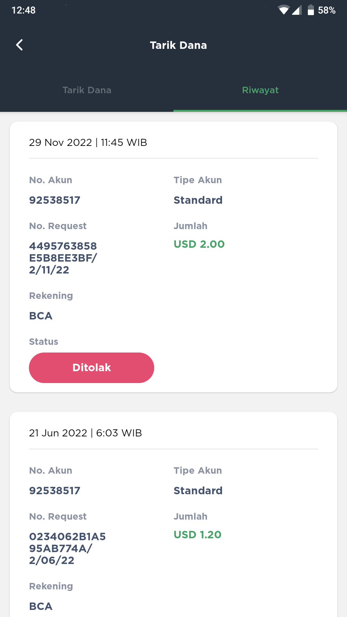Select the Riwayat tab
347x617 pixels.
[260, 90]
